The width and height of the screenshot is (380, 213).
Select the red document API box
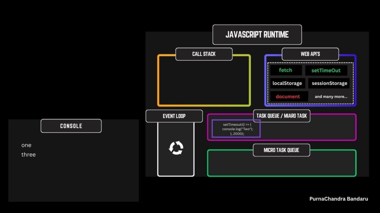288,97
